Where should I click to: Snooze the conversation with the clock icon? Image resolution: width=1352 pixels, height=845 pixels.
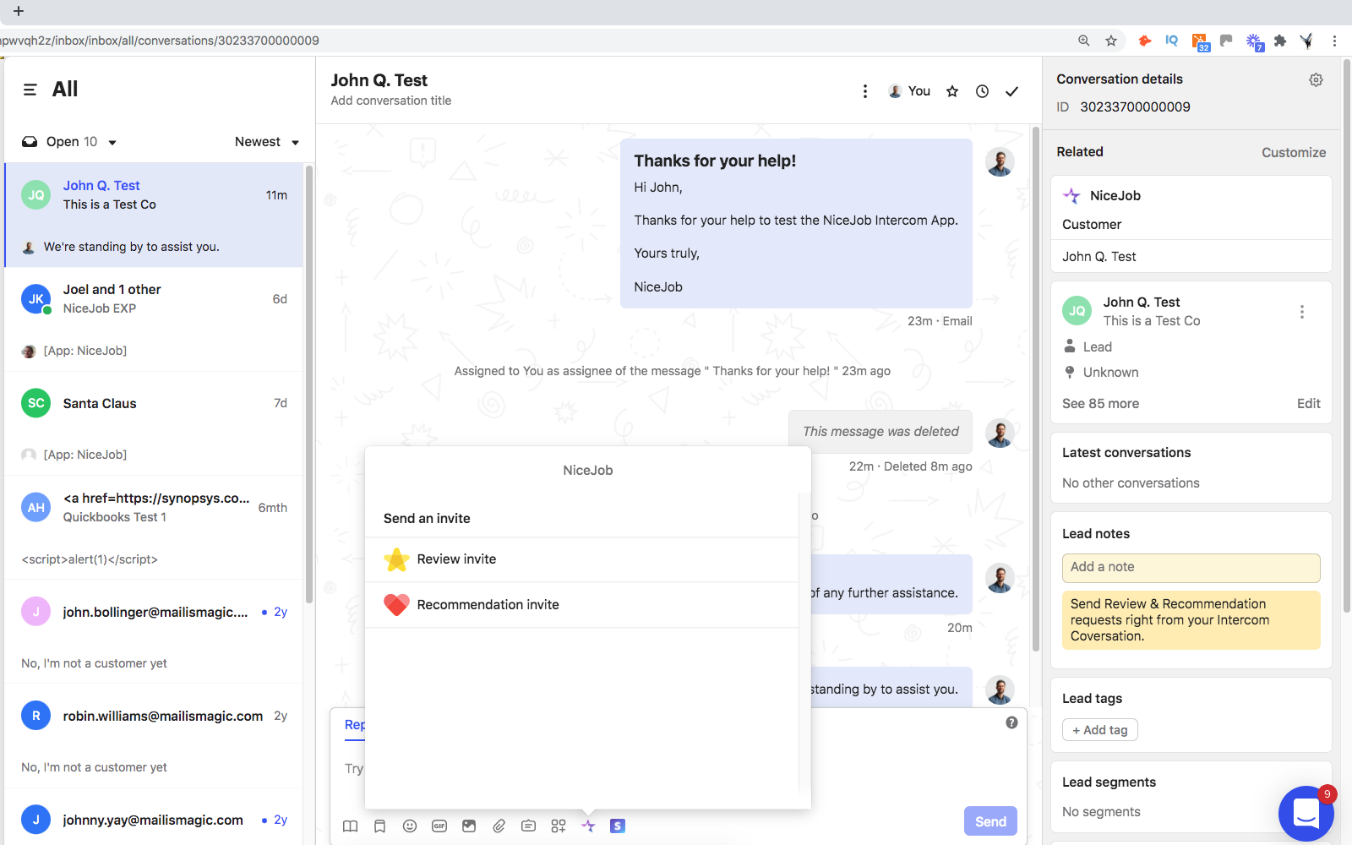point(982,90)
